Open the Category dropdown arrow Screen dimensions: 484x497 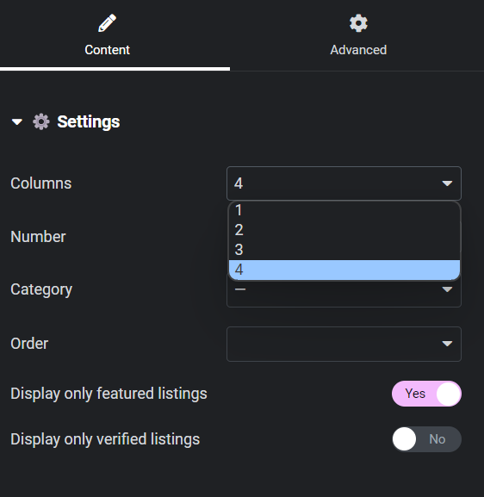point(447,289)
